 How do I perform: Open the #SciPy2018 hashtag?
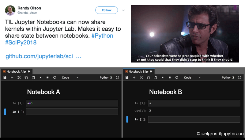(21, 43)
